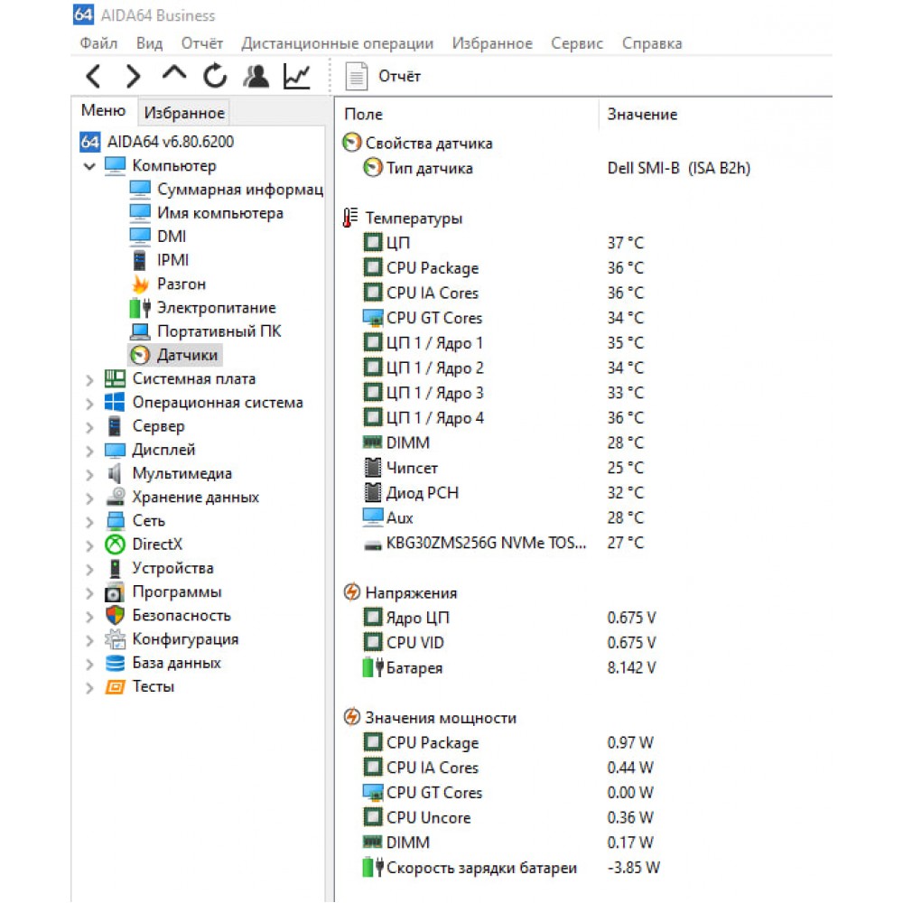The height and width of the screenshot is (903, 903).
Task: Switch to the Избранное sidebar tab
Action: click(x=184, y=113)
